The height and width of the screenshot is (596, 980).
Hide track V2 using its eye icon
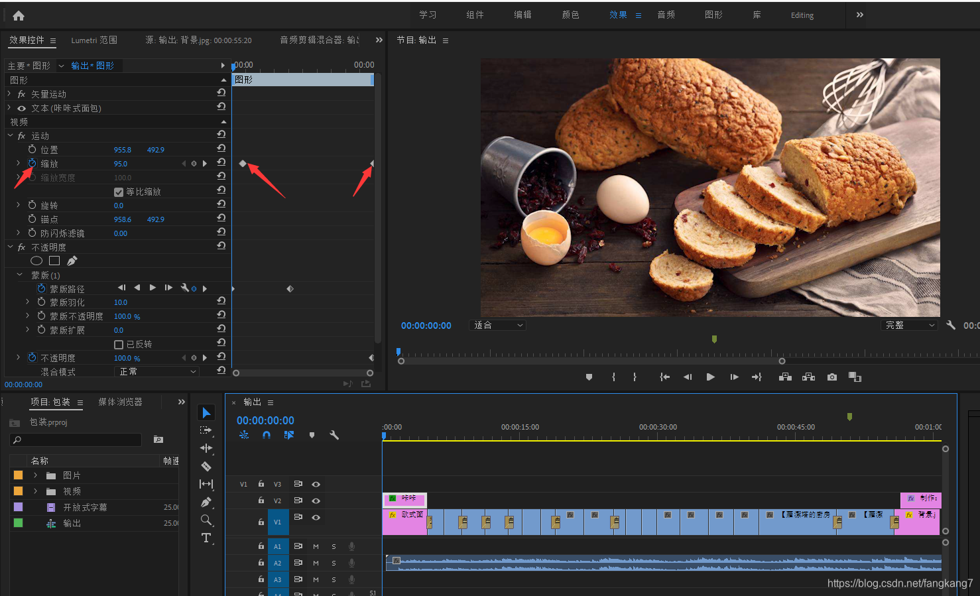(x=316, y=501)
